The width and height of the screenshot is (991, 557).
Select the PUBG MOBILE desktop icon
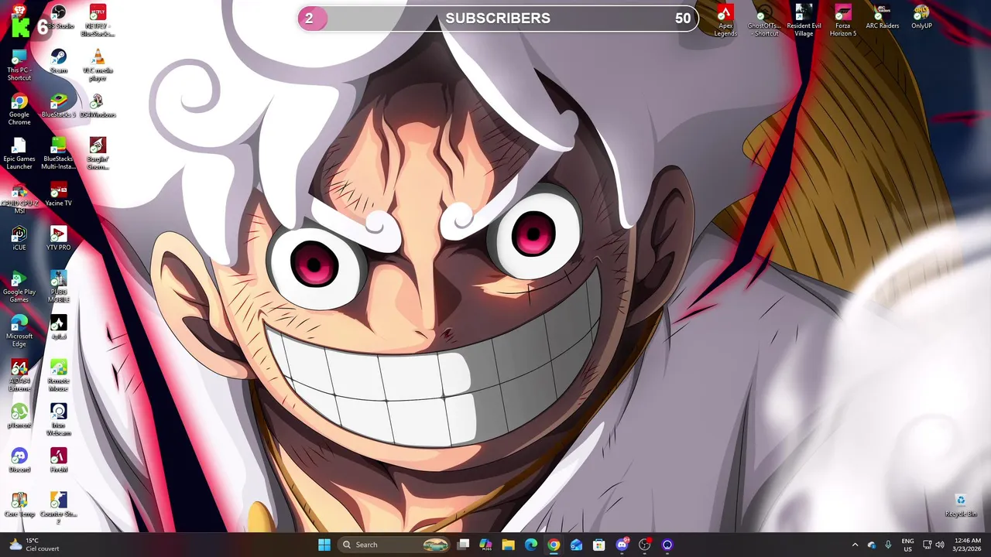58,286
